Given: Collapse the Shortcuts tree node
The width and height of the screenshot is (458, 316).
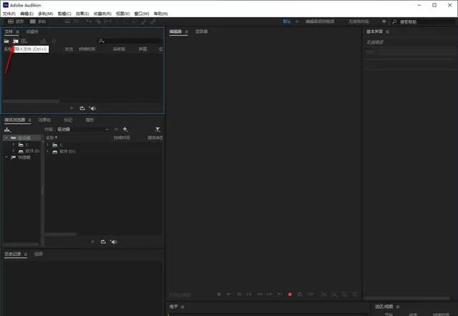Looking at the screenshot, I should tap(6, 157).
